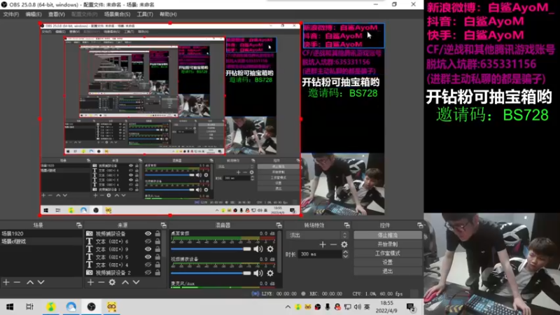Add a new source with plus button
The height and width of the screenshot is (315, 560).
click(90, 282)
